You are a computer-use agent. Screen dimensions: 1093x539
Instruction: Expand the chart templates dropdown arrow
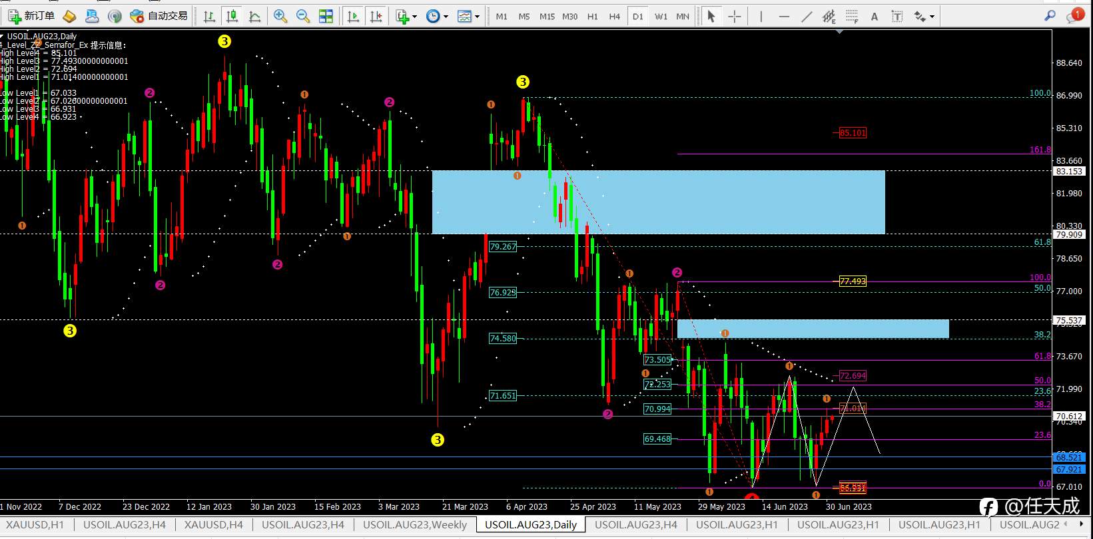tap(477, 17)
